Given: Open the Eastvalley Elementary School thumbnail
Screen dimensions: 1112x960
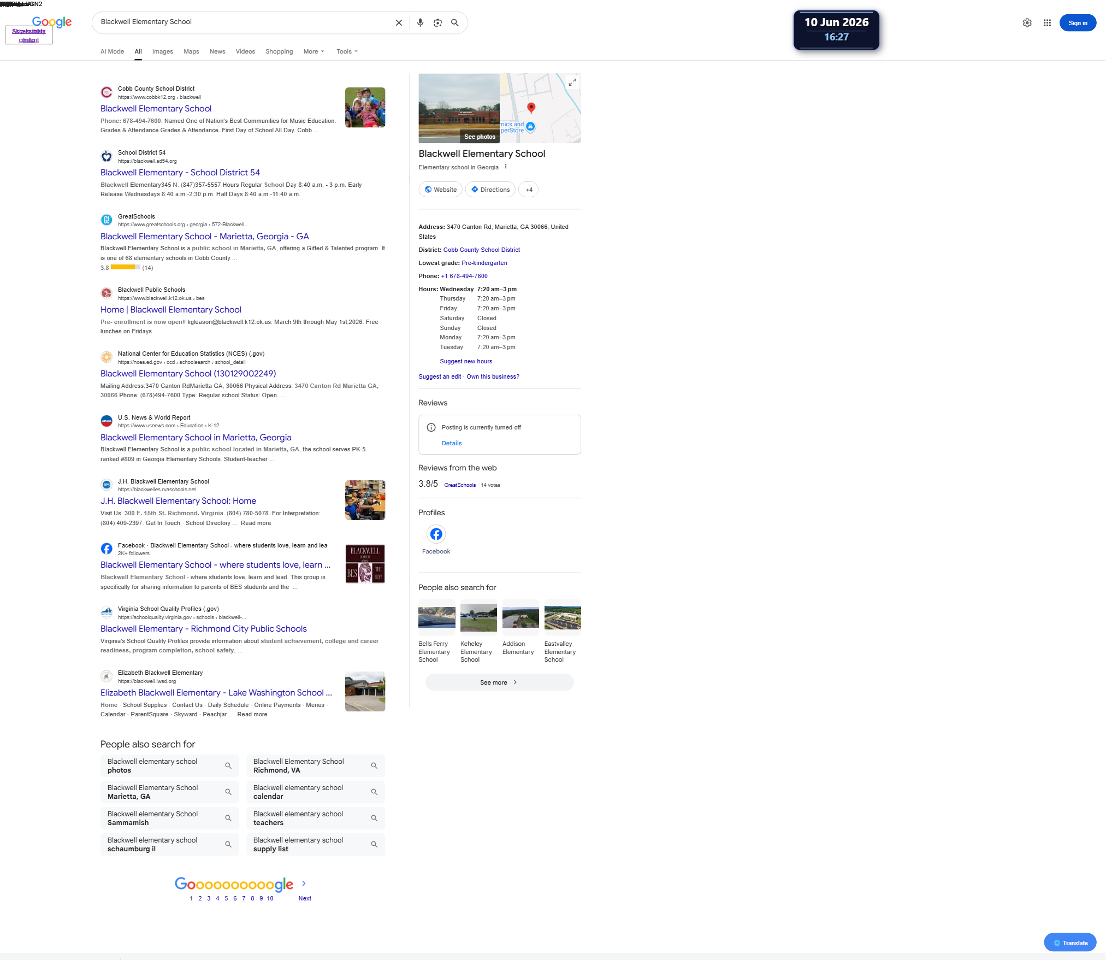Looking at the screenshot, I should [563, 617].
